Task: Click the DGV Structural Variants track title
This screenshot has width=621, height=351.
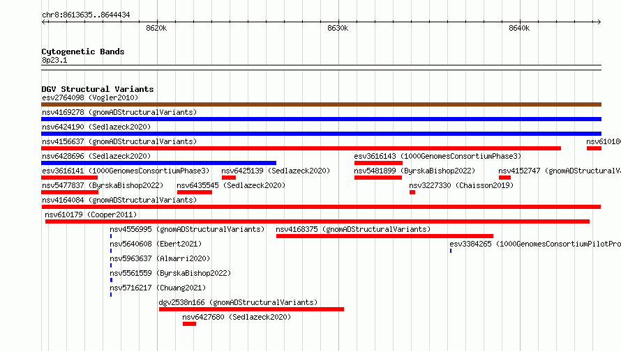Action: [x=98, y=89]
